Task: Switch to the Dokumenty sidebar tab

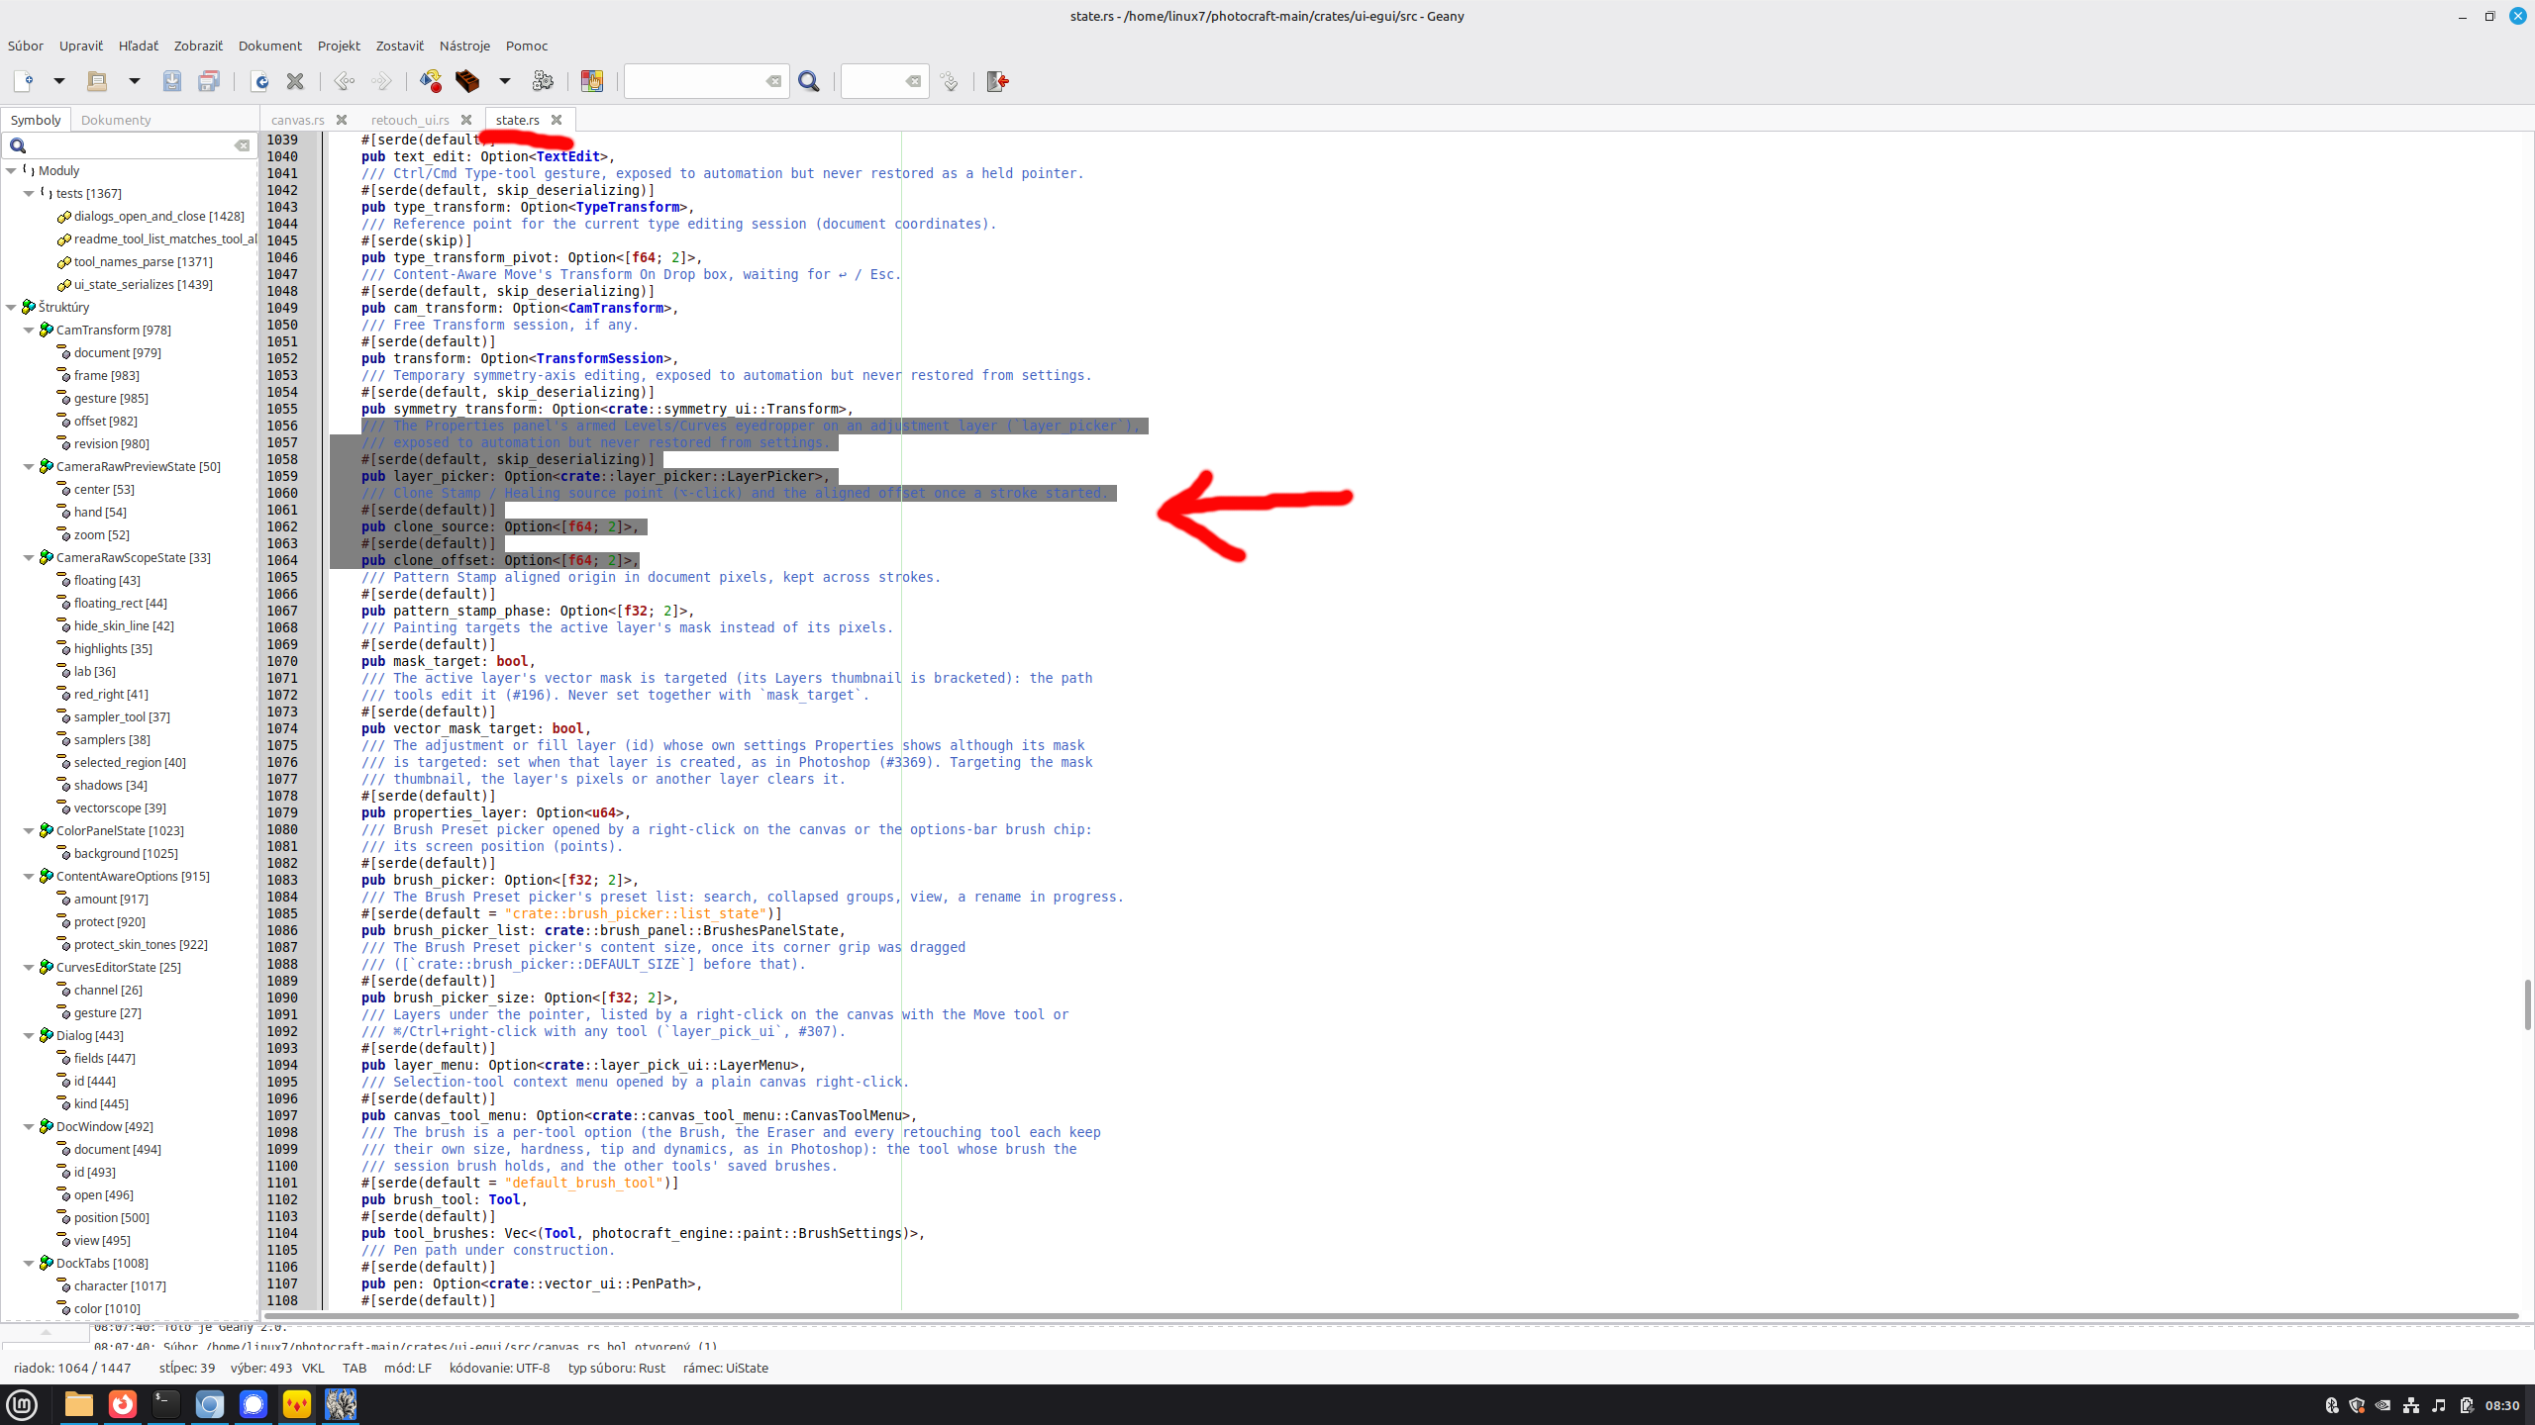Action: tap(116, 120)
